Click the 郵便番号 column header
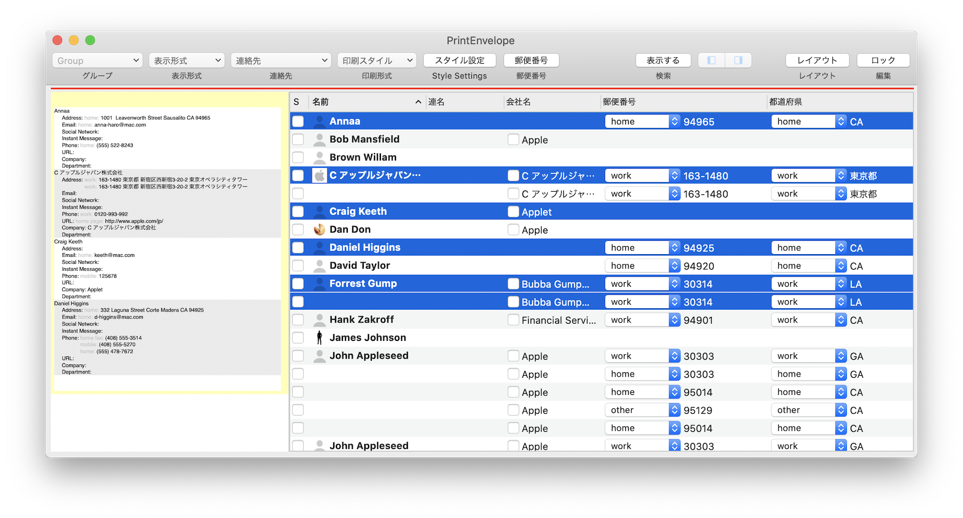The width and height of the screenshot is (963, 518). coord(683,102)
